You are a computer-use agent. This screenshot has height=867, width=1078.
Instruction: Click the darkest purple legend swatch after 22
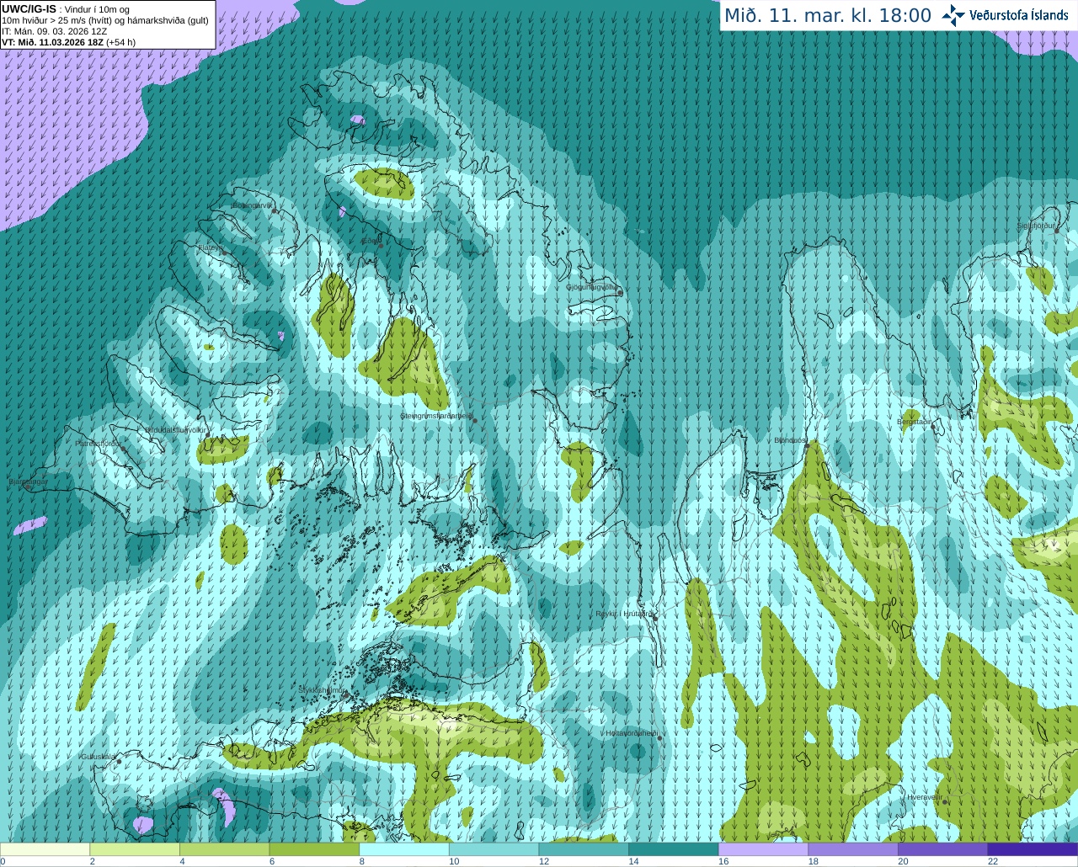[1033, 849]
